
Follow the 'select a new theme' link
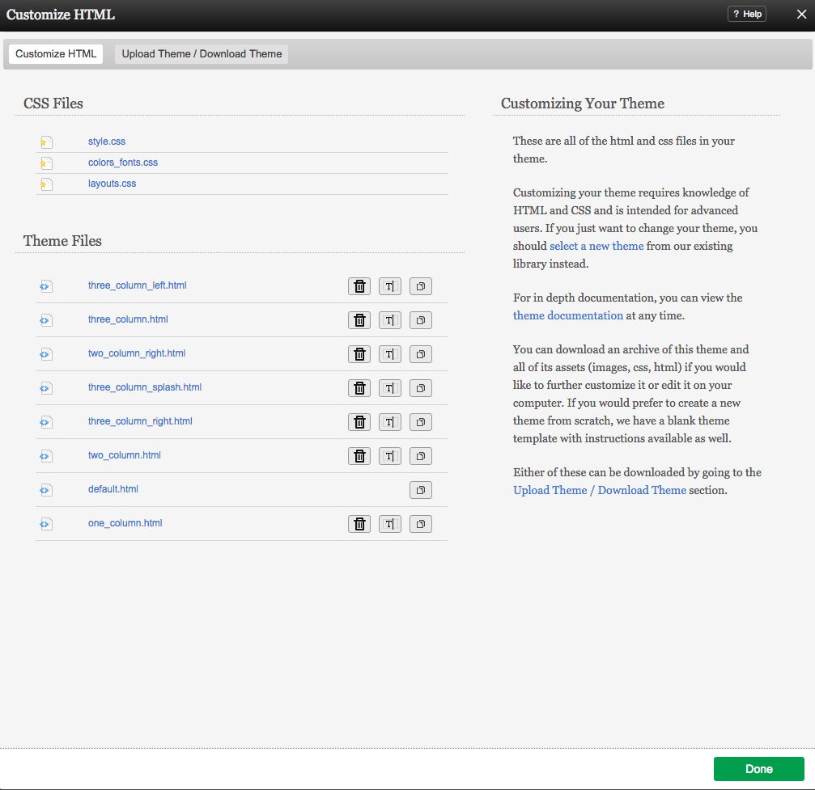point(596,246)
